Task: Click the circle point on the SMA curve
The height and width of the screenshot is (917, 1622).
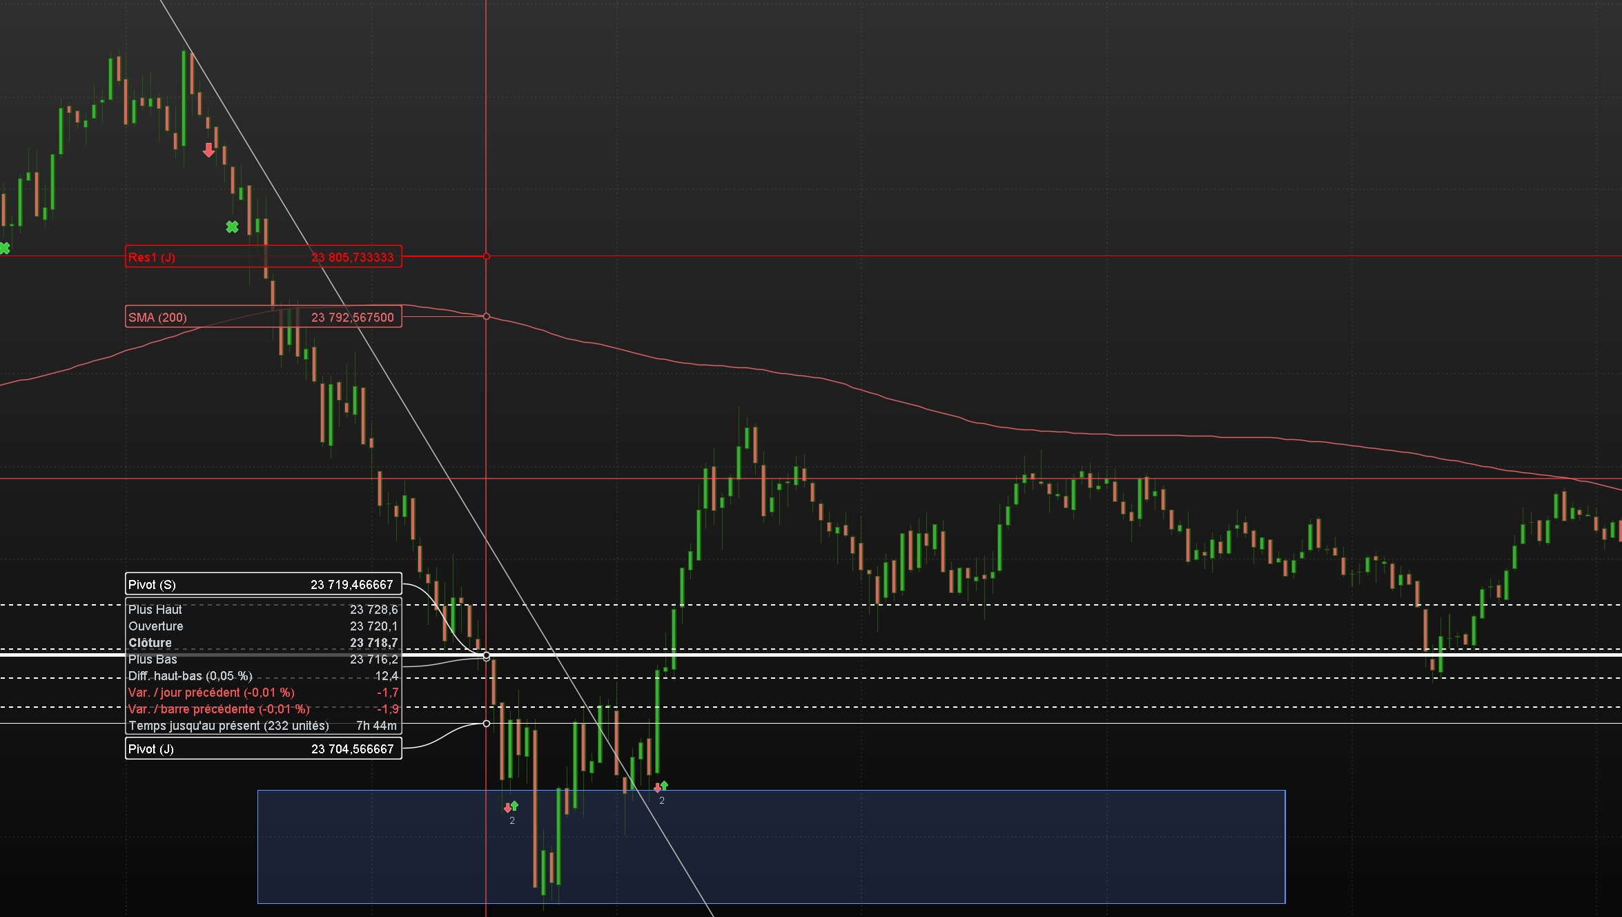Action: point(487,316)
